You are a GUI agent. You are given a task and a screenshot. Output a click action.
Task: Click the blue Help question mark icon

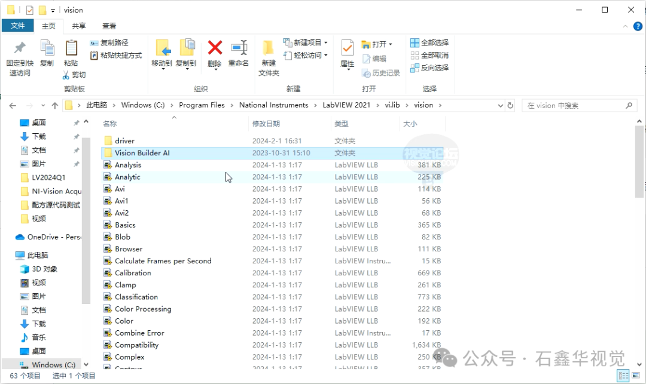tap(638, 26)
